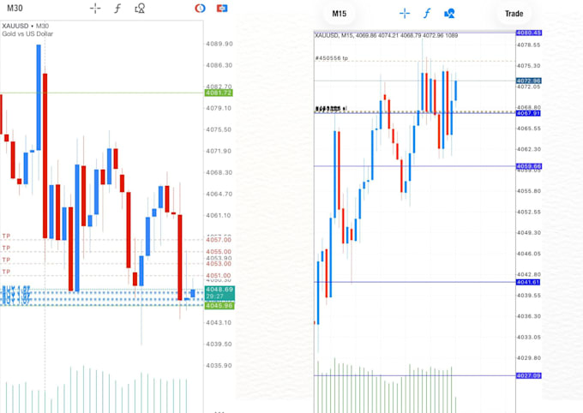Screen dimensions: 583x413
Task: Open objects/shapes tool on M15 chart
Action: 449,14
